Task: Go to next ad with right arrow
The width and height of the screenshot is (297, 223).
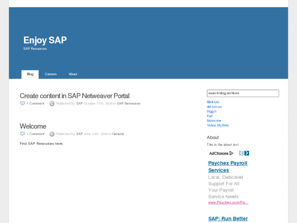Action: pyautogui.click(x=247, y=153)
